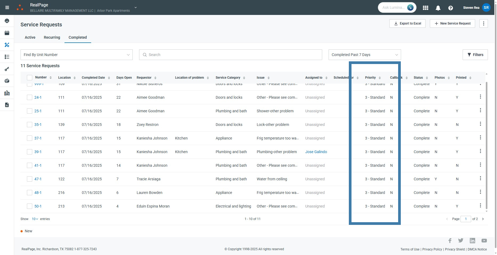Image resolution: width=497 pixels, height=255 pixels.
Task: Toggle the select-all header checkbox
Action: (x=30, y=78)
